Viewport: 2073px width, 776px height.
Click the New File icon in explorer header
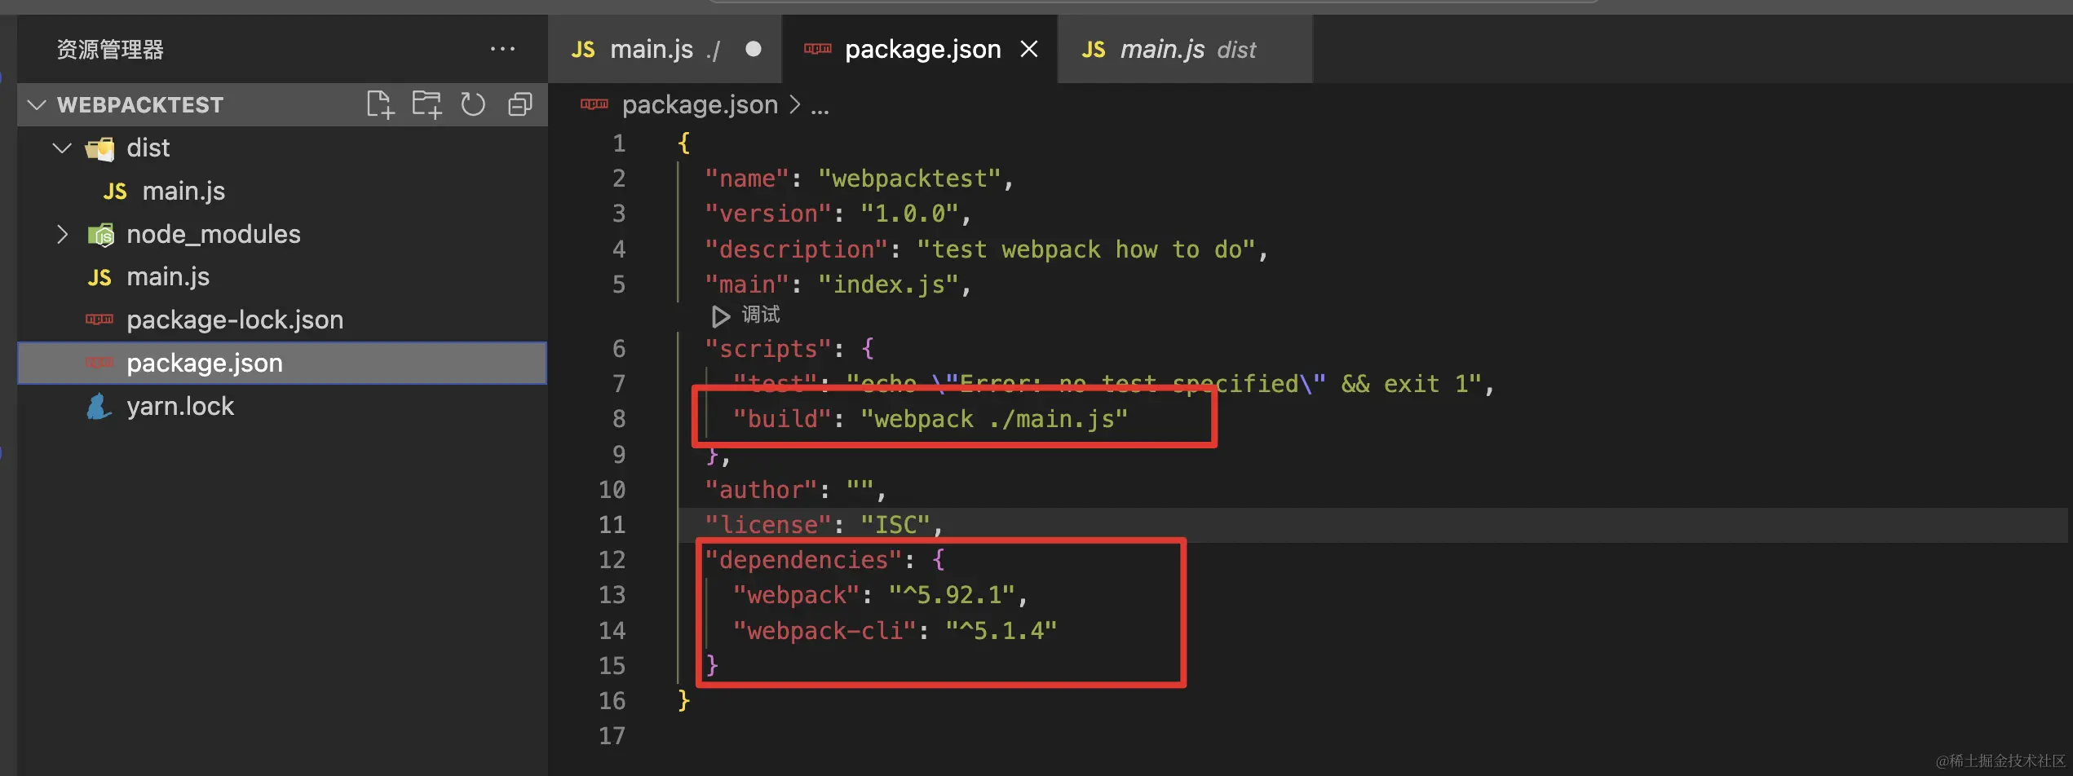coord(380,104)
